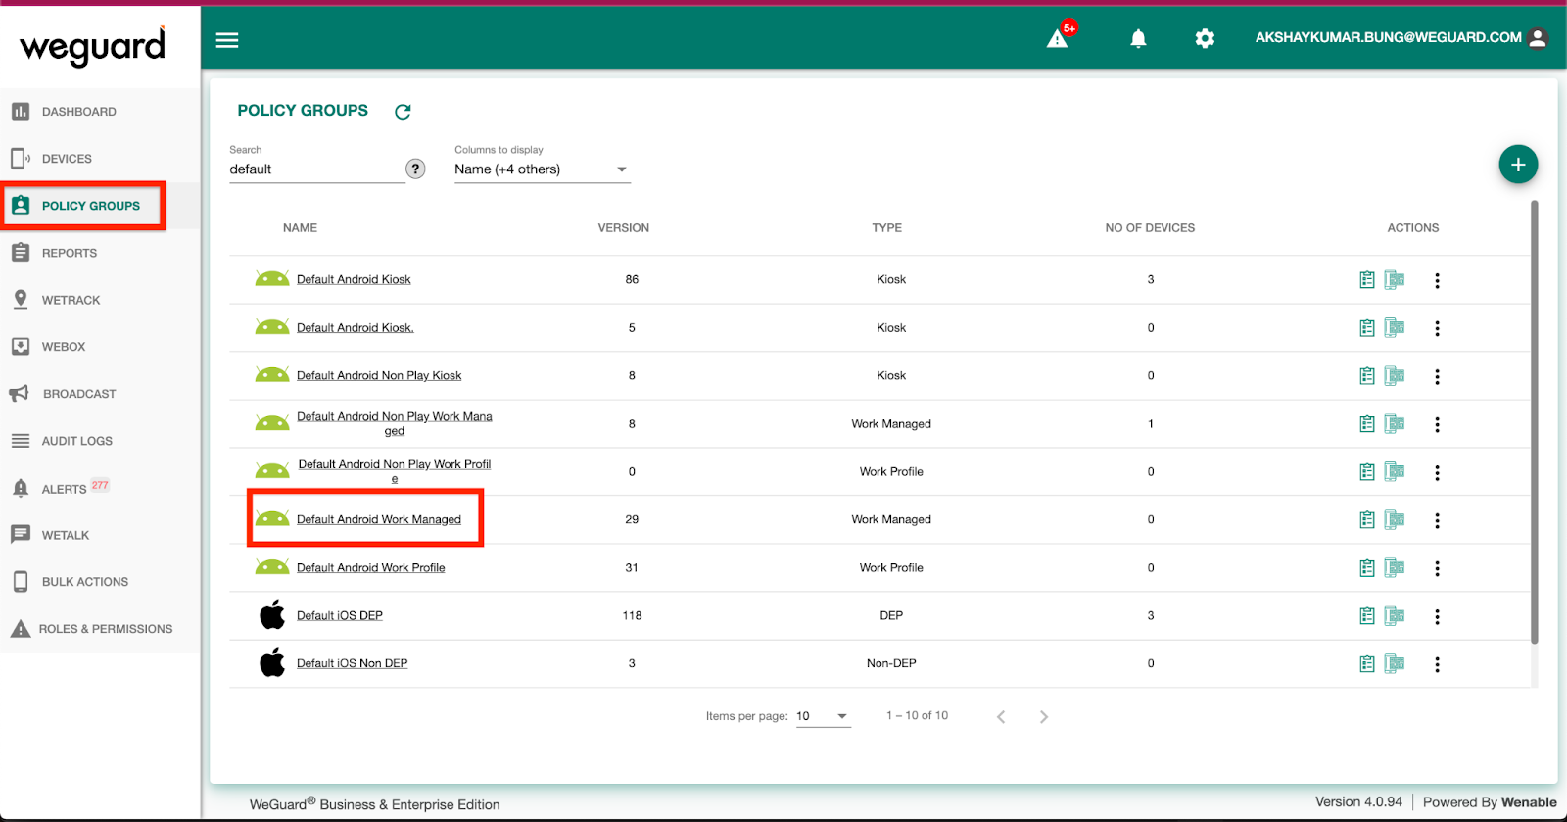Click the device screen icon for Default iOS DEP
The width and height of the screenshot is (1567, 822).
1395,616
